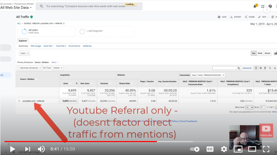Open help question mark icon

(270, 6)
